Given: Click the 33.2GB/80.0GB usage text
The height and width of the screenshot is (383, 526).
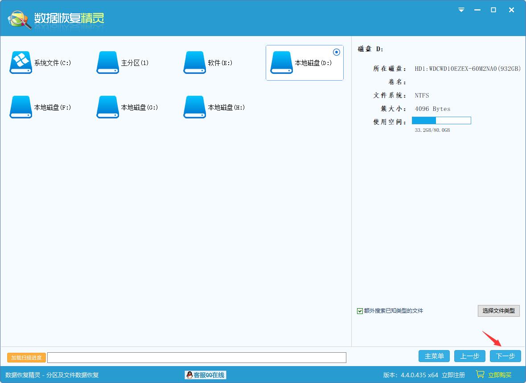Looking at the screenshot, I should tap(432, 130).
